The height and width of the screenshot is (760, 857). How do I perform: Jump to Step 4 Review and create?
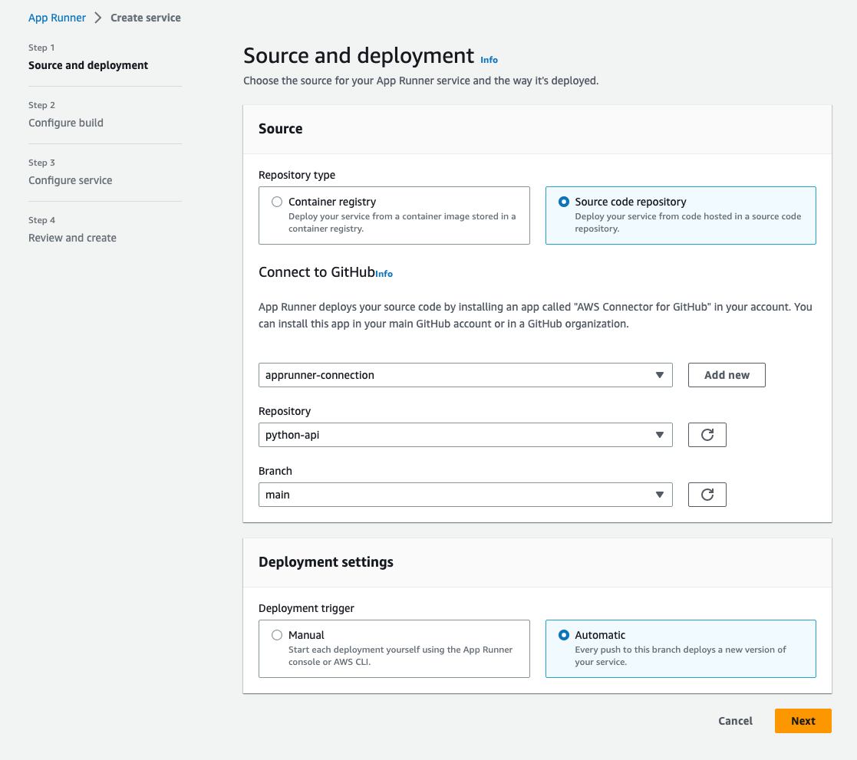pyautogui.click(x=72, y=238)
